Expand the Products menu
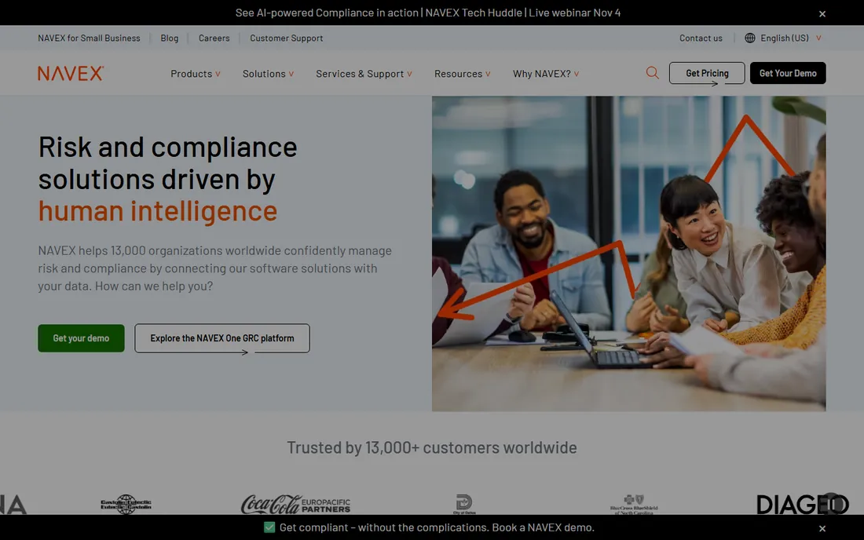 coord(195,74)
